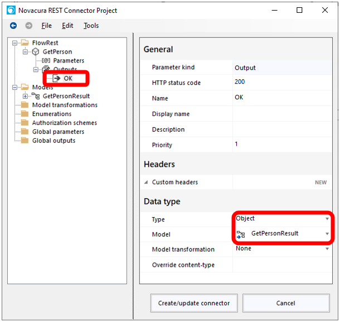The image size is (340, 322).
Task: Collapse the Custom headers section triangle
Action: pyautogui.click(x=146, y=182)
